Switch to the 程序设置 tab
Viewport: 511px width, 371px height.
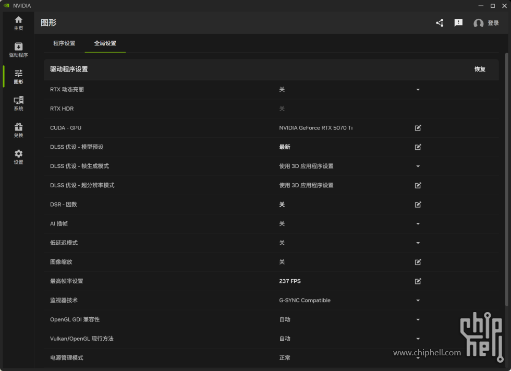[65, 43]
